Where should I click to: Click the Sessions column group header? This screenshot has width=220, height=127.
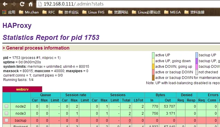[x=118, y=95]
